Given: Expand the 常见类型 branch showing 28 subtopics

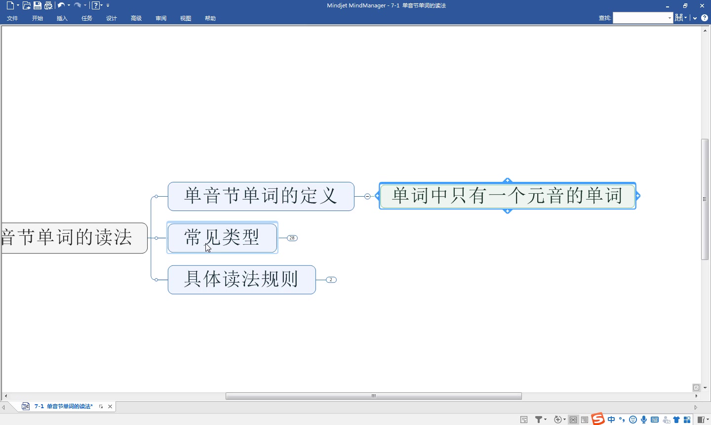Looking at the screenshot, I should point(292,238).
